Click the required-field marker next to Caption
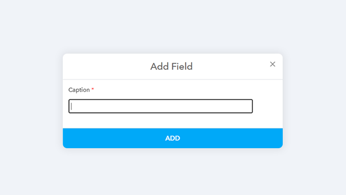Screen dimensions: 346x195 93,89
